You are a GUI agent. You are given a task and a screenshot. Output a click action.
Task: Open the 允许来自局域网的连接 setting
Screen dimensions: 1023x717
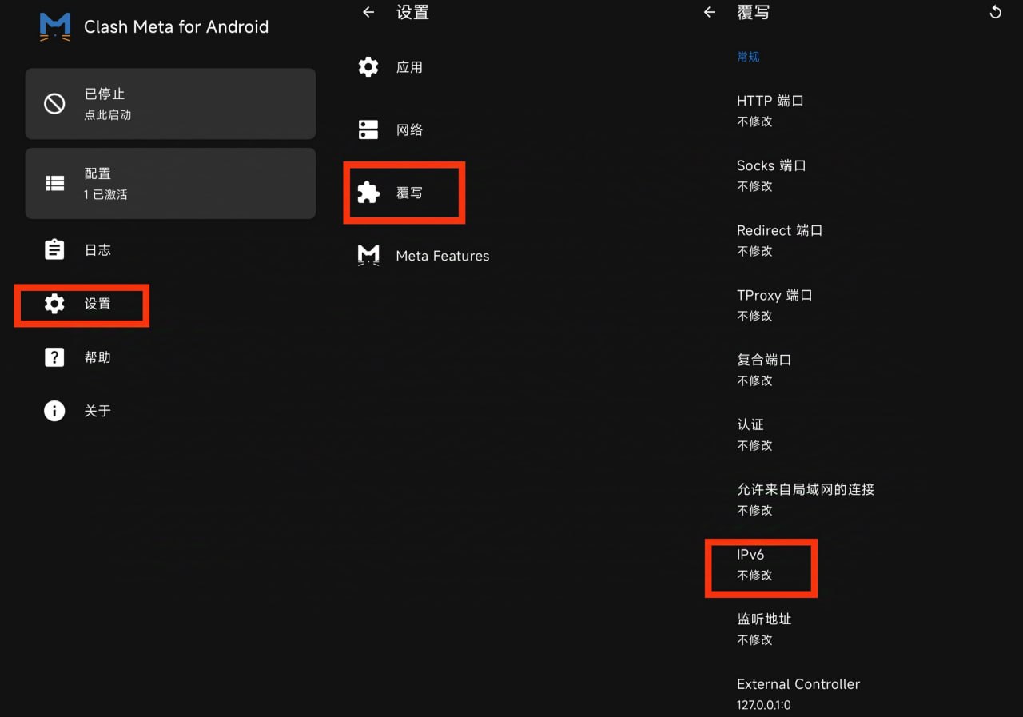804,499
